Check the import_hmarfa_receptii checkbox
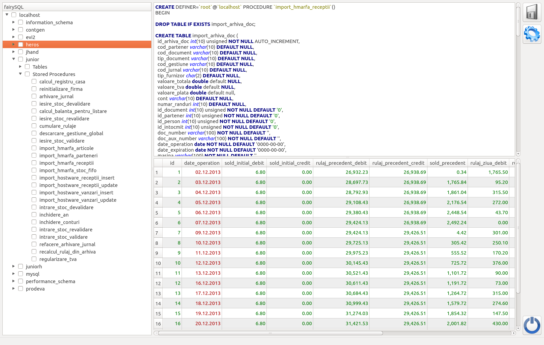Viewport: 544px width, 345px height. pos(34,163)
